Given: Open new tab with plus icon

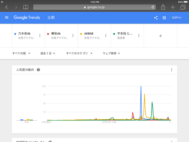Looking at the screenshot, I should coord(173,7).
